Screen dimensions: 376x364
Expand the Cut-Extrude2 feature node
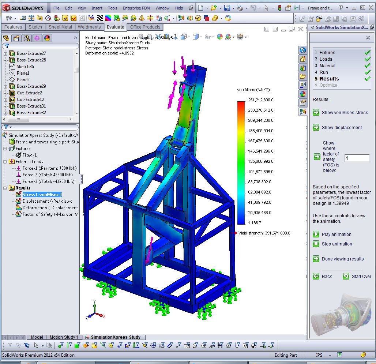coord(5,93)
